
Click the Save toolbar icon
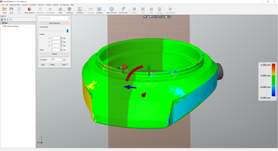(11, 10)
